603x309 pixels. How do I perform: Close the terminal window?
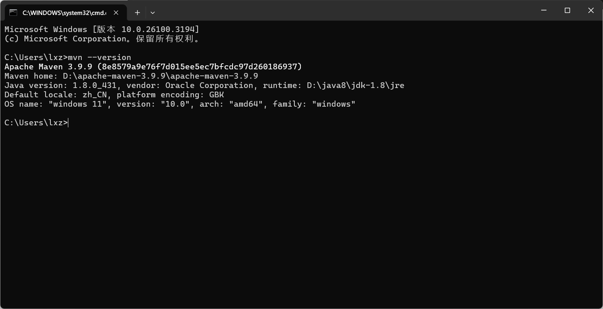(x=591, y=11)
